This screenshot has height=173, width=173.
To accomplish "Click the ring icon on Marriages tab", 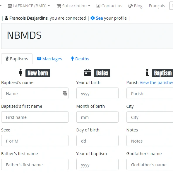I will point(39,59).
